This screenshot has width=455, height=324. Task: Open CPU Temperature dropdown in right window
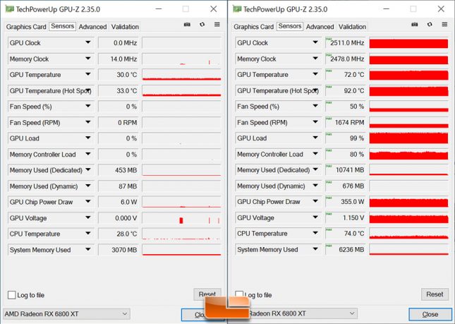(315, 234)
